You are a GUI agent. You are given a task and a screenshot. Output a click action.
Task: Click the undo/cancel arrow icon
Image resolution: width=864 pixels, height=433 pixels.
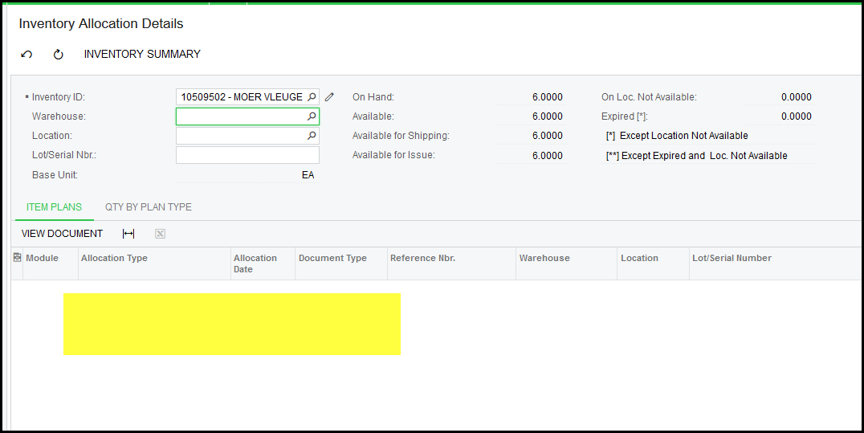click(x=26, y=55)
